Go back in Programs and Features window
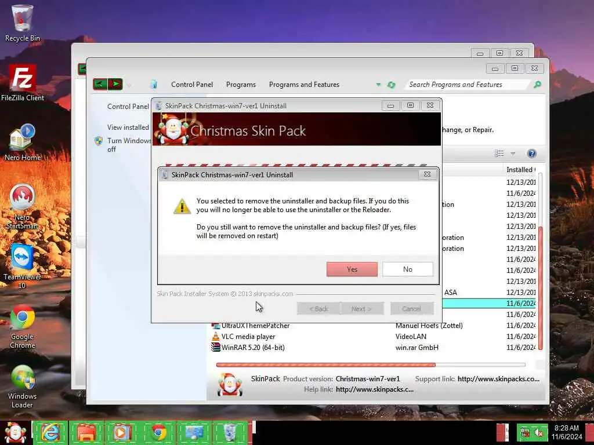The height and width of the screenshot is (445, 594). tap(100, 84)
